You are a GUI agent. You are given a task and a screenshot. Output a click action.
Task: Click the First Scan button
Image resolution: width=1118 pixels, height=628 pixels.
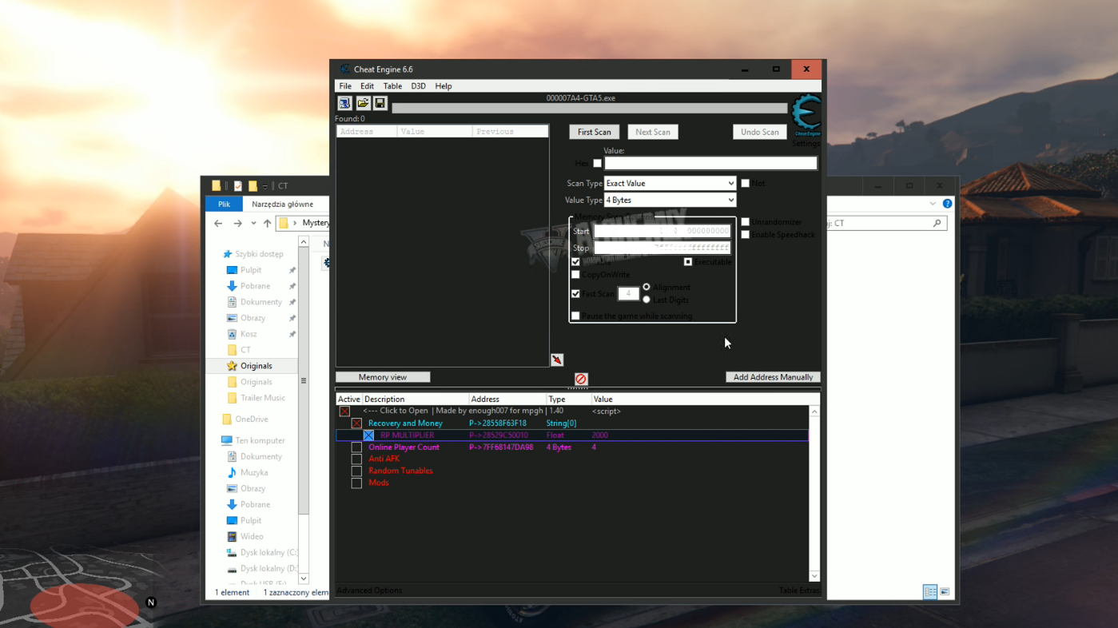coord(594,132)
